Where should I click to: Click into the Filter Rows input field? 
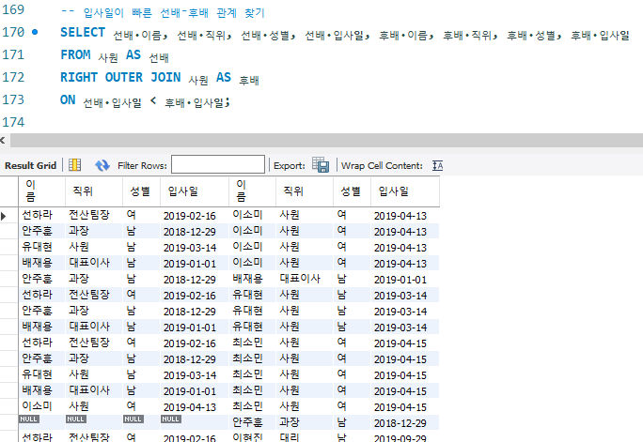point(218,164)
